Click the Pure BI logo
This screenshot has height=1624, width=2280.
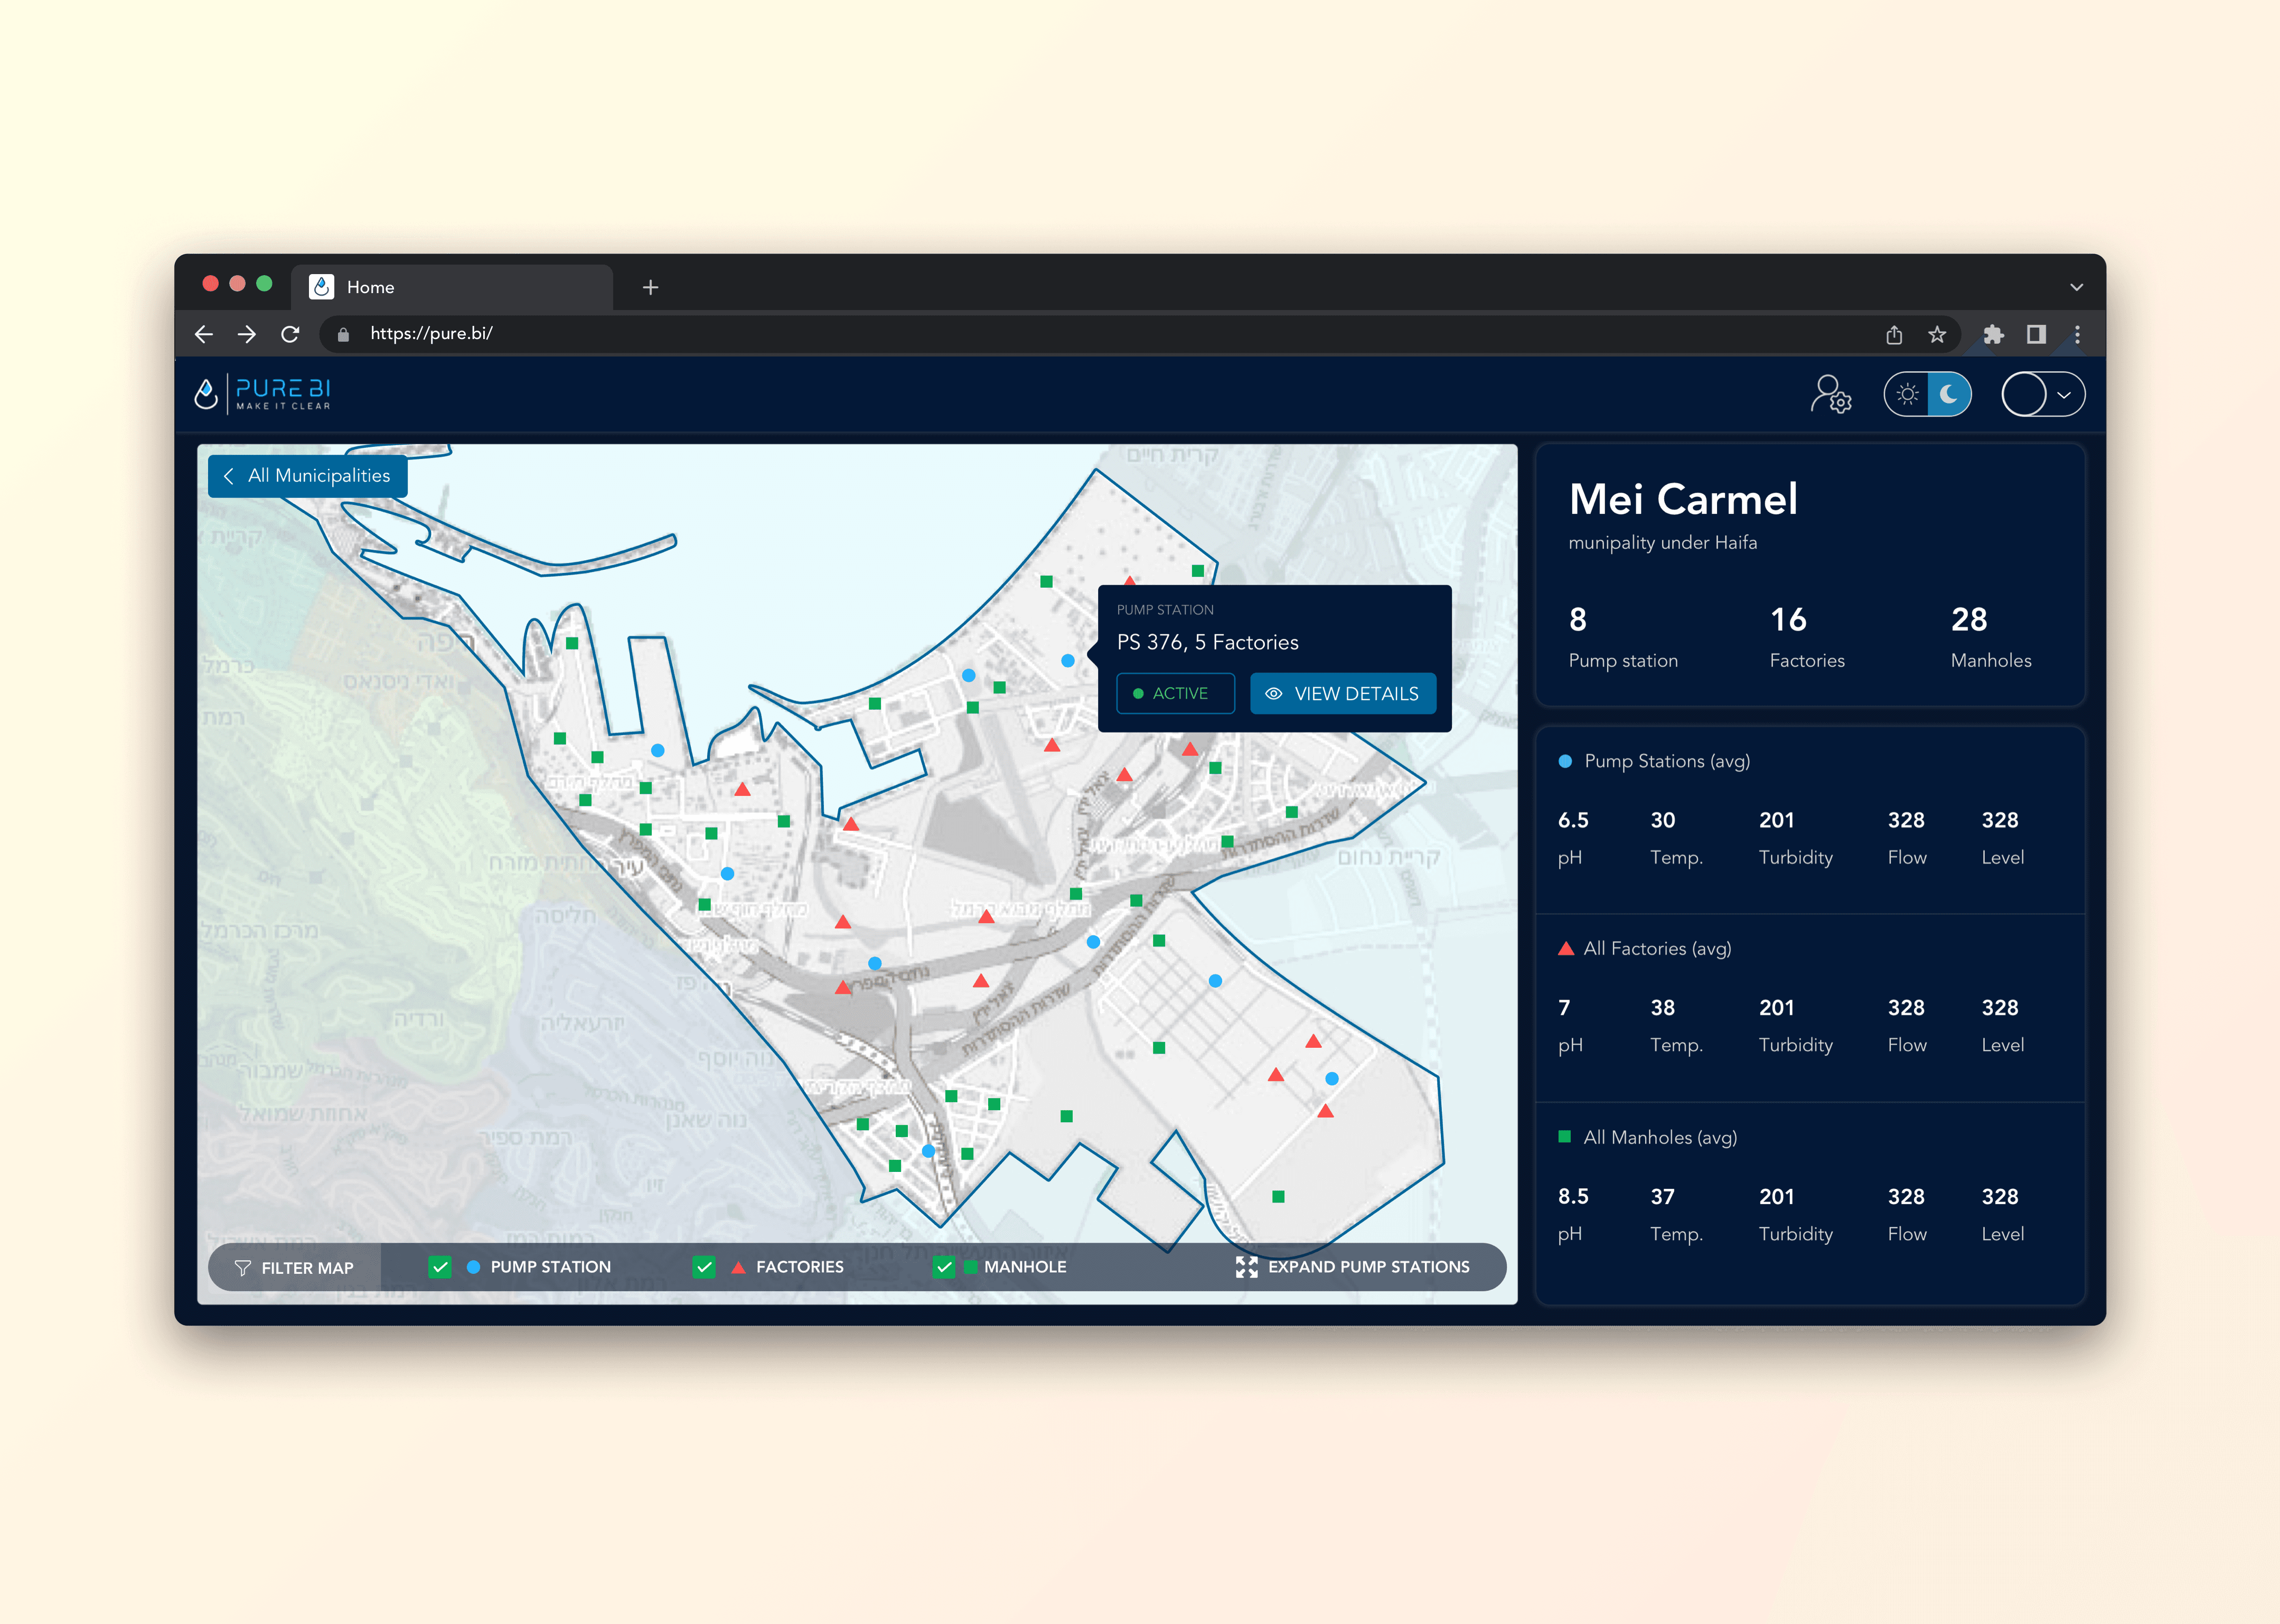pos(263,394)
